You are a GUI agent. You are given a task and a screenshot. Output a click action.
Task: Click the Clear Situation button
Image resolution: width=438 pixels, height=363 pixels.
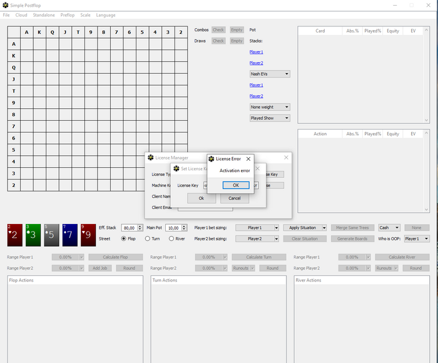coord(305,238)
